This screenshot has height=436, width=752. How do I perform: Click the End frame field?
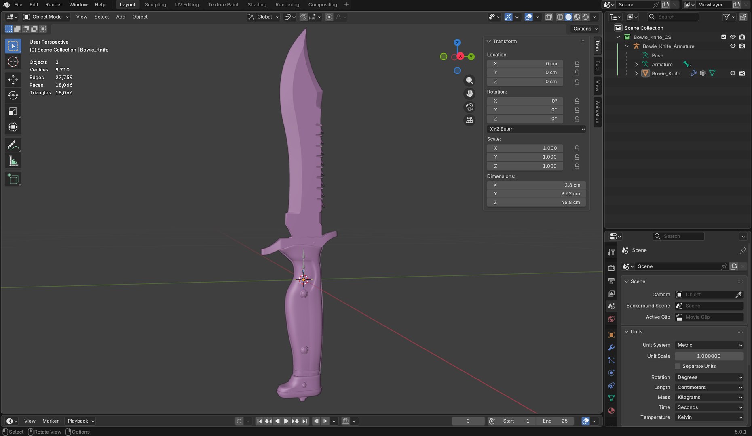click(x=555, y=421)
